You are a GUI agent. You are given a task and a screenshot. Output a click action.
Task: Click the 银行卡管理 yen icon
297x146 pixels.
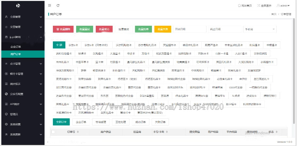(6, 74)
